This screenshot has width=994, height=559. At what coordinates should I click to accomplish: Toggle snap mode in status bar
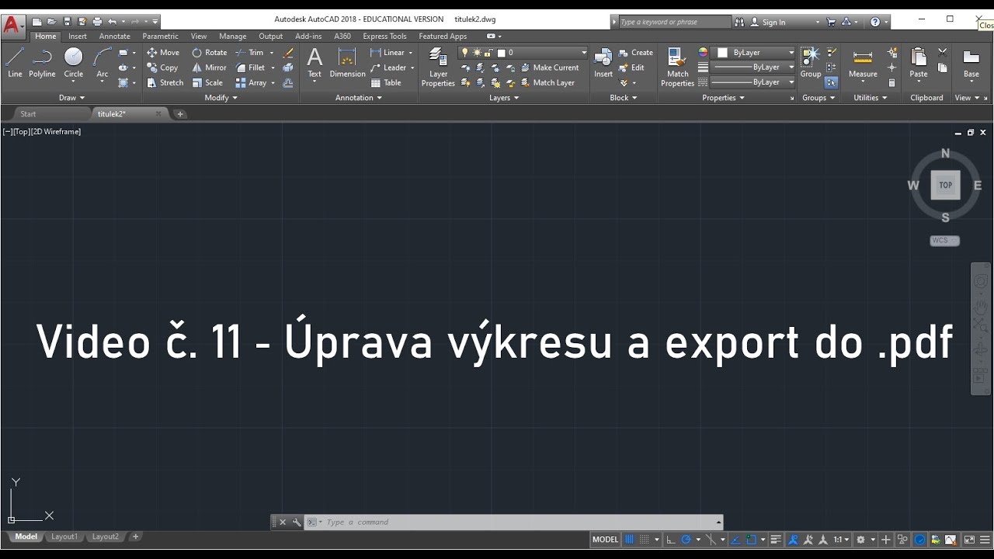click(x=645, y=540)
